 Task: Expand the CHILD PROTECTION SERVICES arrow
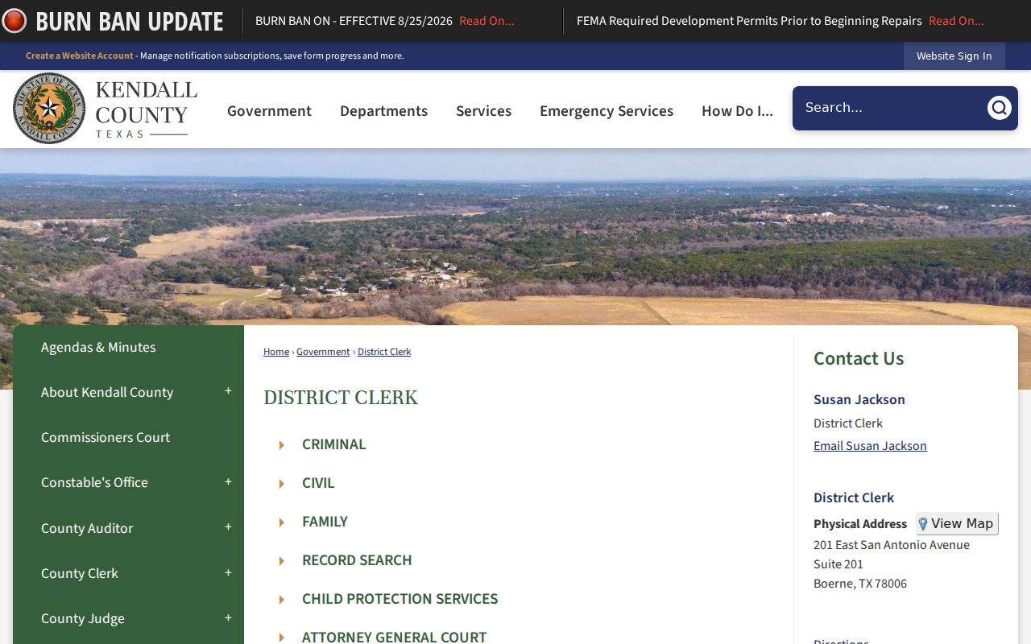[x=281, y=600]
